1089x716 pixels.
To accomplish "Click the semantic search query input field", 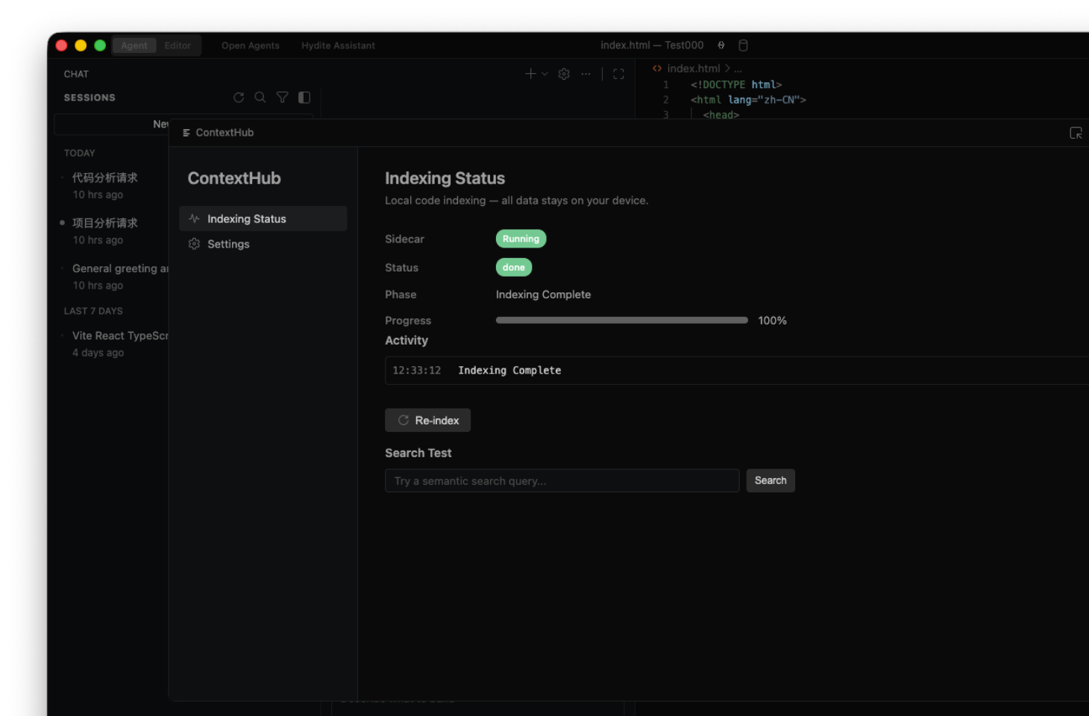I will [x=562, y=480].
